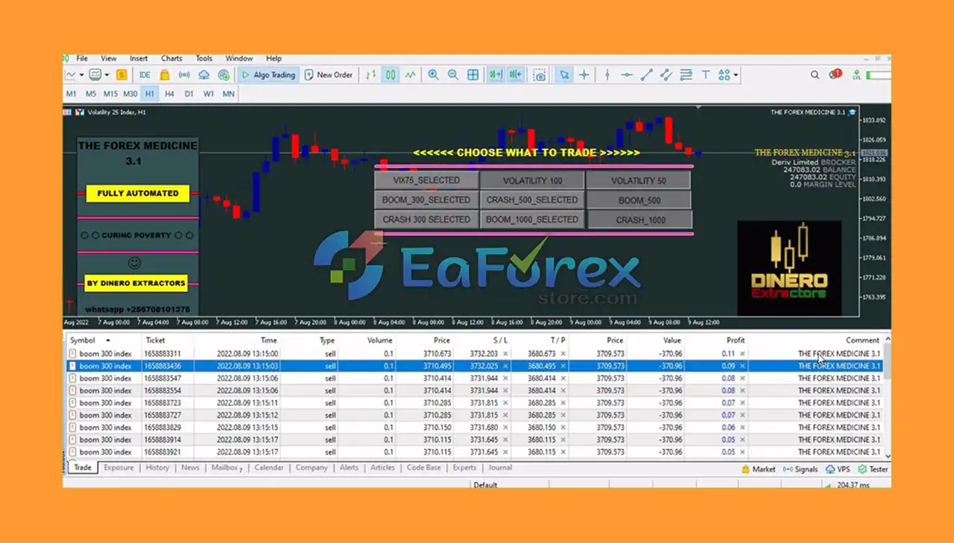Screen dimensions: 954x543
Task: Open the Insert menu
Action: coord(139,58)
